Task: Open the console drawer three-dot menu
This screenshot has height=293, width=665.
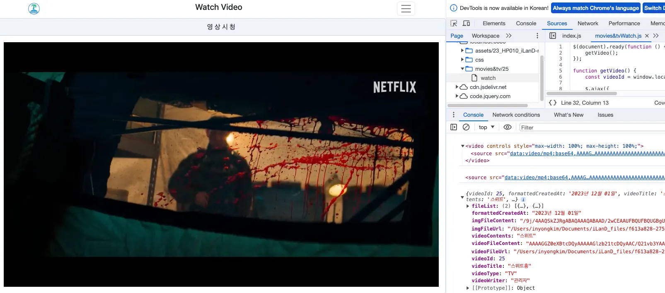Action: [453, 115]
